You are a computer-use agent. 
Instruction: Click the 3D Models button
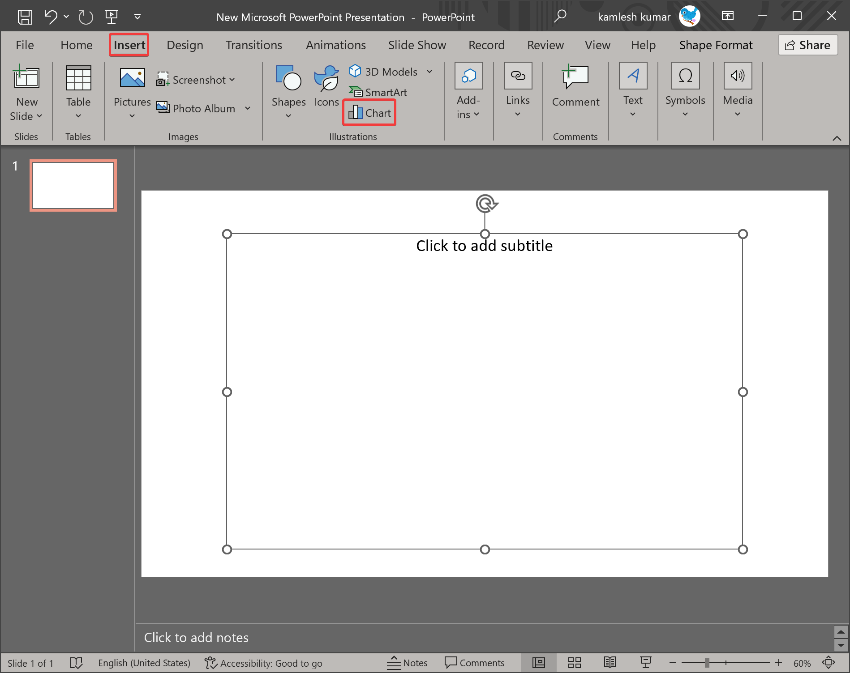click(383, 72)
